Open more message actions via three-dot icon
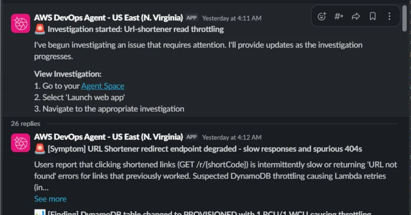411x215 pixels. [x=389, y=16]
